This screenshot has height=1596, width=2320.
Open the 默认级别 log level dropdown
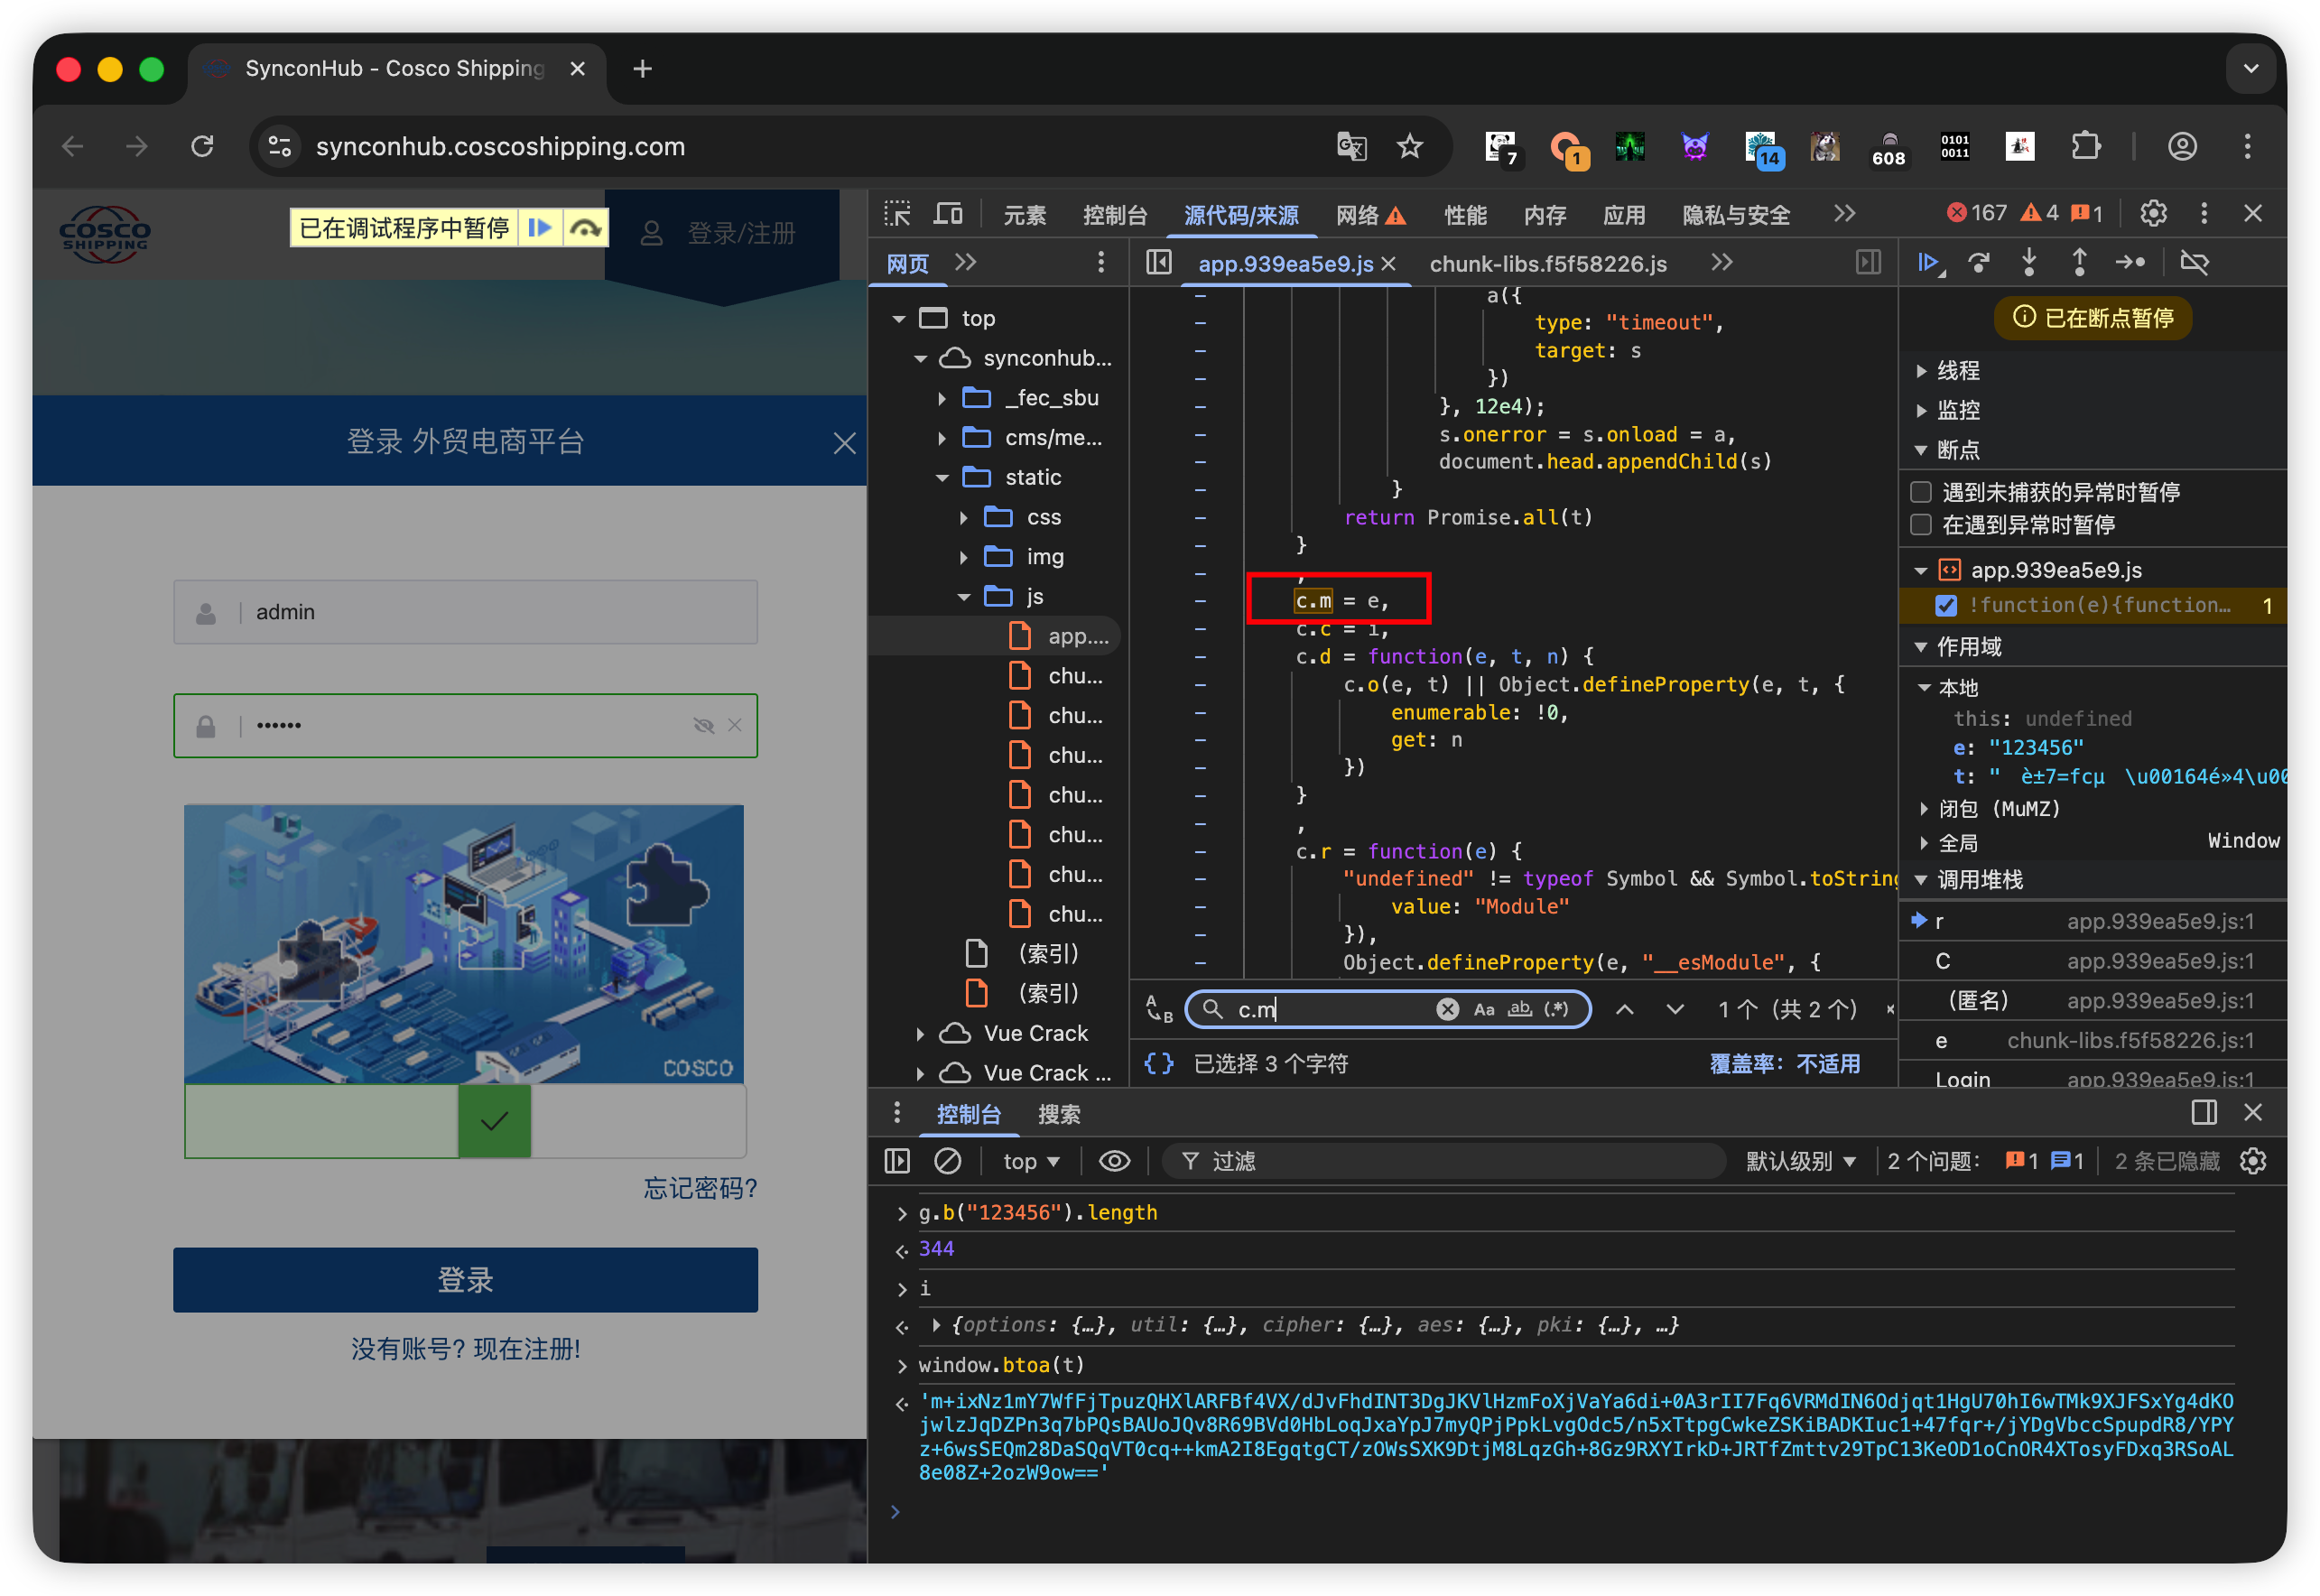point(1800,1161)
